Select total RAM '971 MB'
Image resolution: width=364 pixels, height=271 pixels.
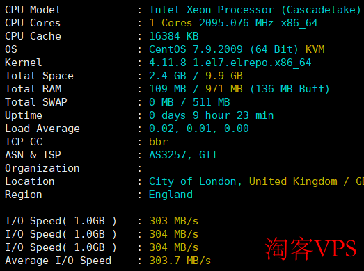224,89
